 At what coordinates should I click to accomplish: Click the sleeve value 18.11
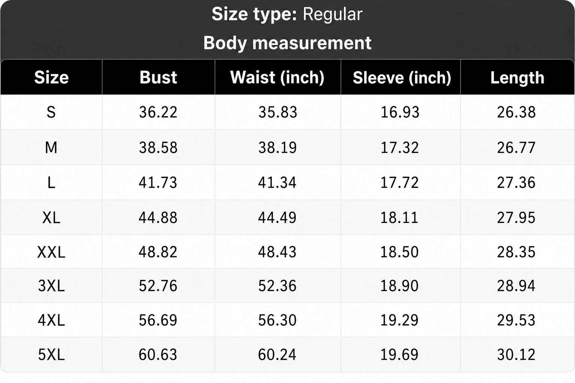tap(399, 217)
